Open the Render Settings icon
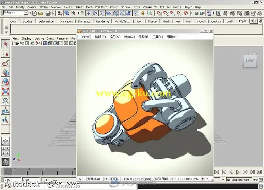The image size is (264, 190). pyautogui.click(x=239, y=13)
